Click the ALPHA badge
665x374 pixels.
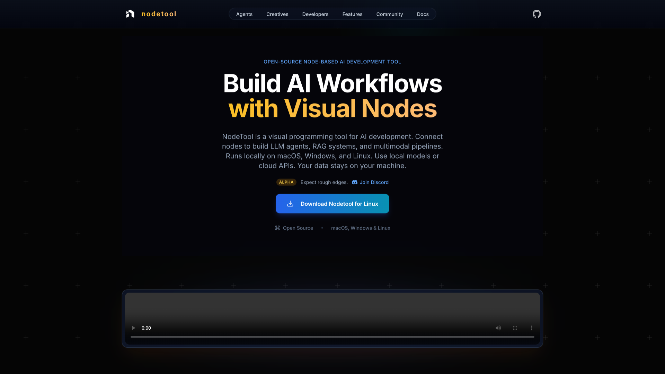pyautogui.click(x=286, y=182)
